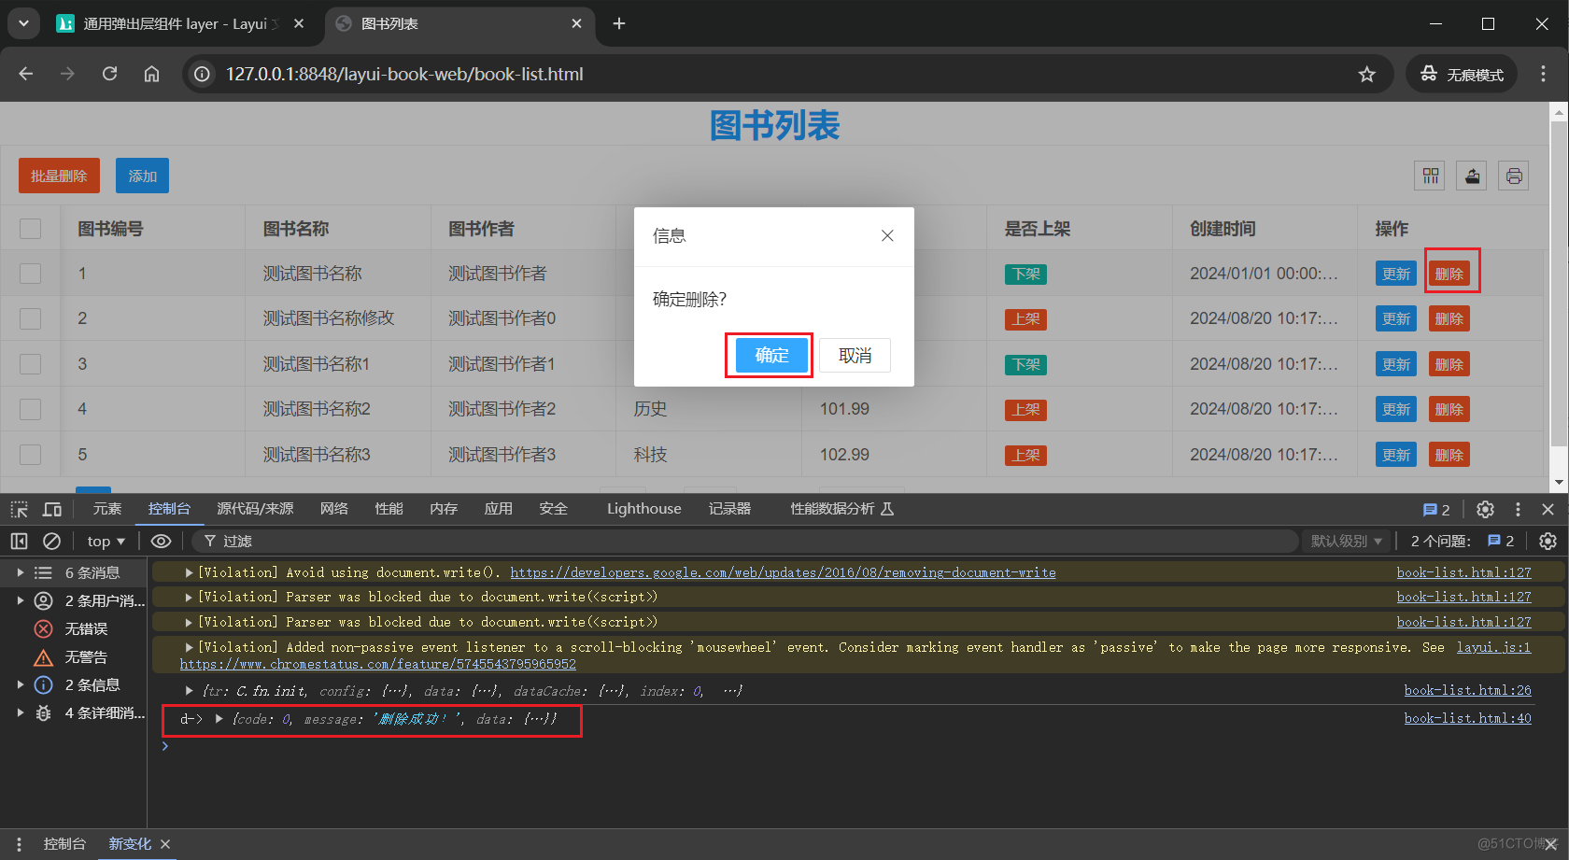Click the browser home icon
Image resolution: width=1569 pixels, height=860 pixels.
[151, 74]
